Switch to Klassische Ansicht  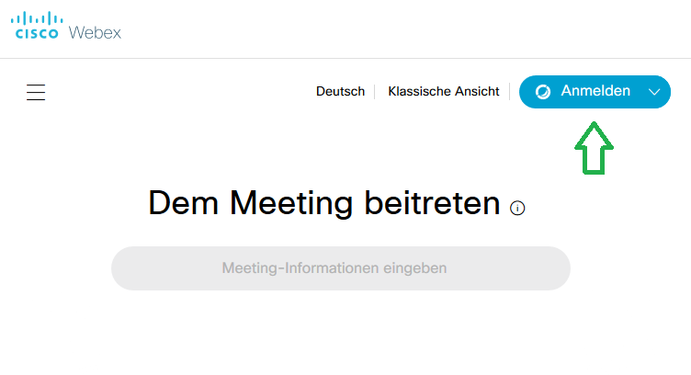tap(443, 91)
